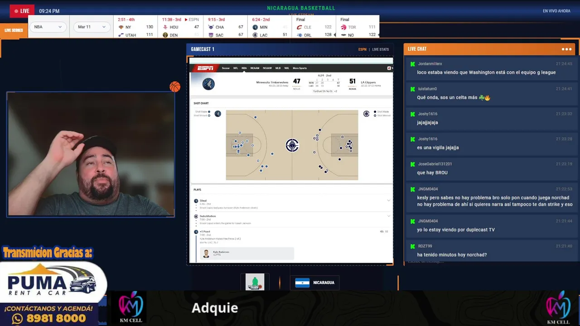Click Kick icon next to JoseGabriel131201

point(412,164)
